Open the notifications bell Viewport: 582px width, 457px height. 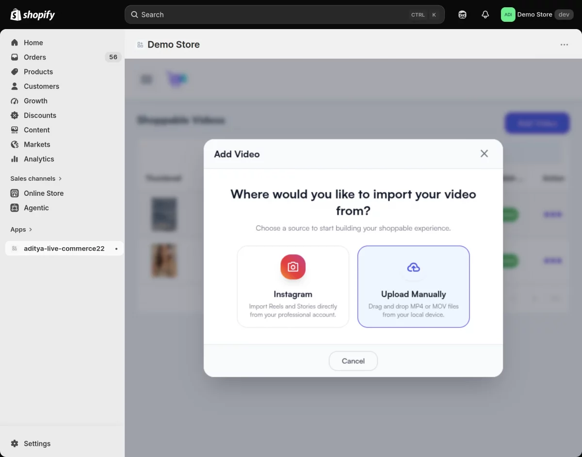pos(485,15)
